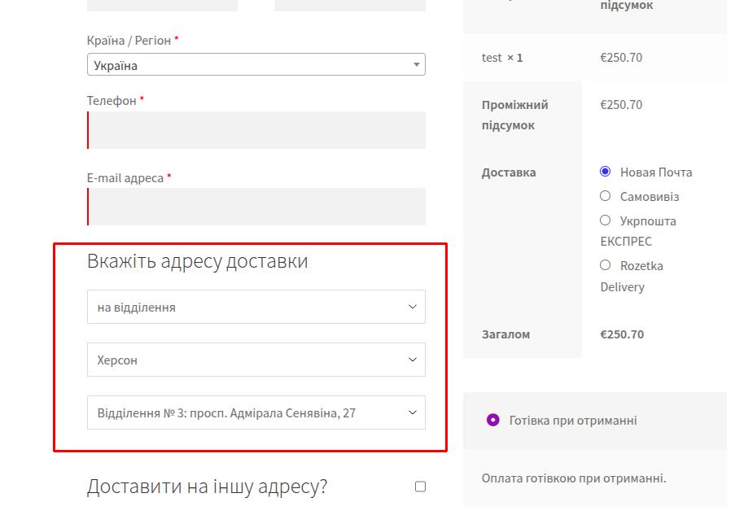Screen dimensions: 735x515
Task: Select the Новая Почта shipping radio button
Action: pyautogui.click(x=605, y=172)
